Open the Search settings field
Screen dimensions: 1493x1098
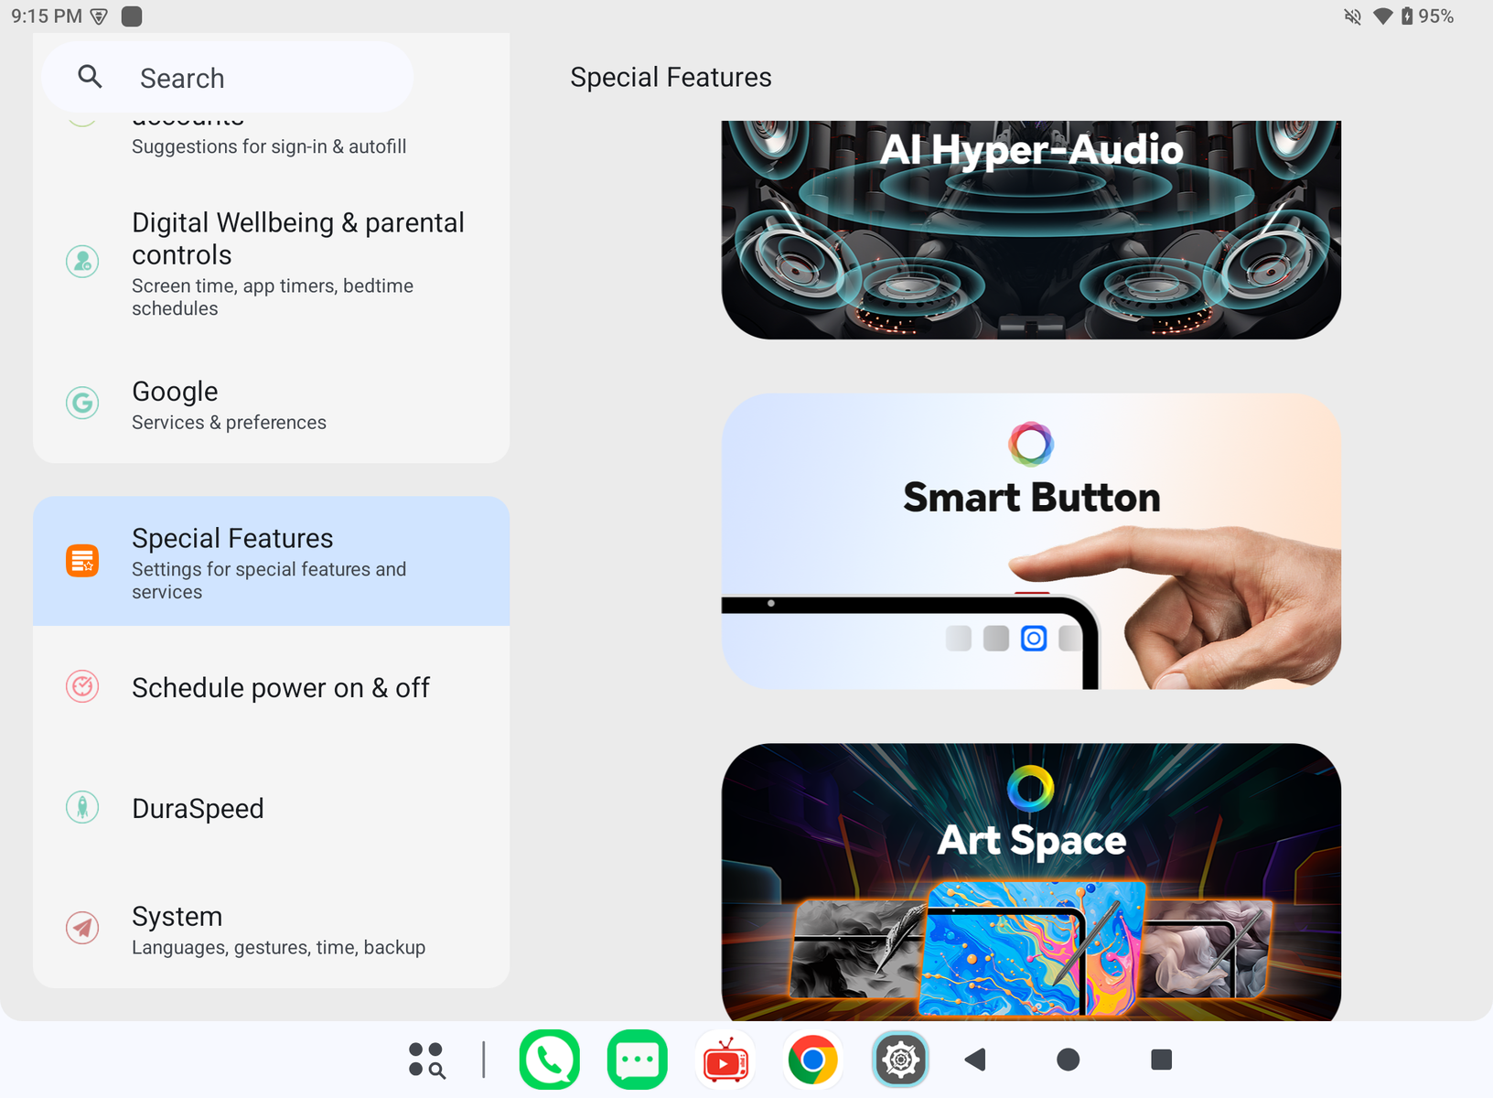228,78
